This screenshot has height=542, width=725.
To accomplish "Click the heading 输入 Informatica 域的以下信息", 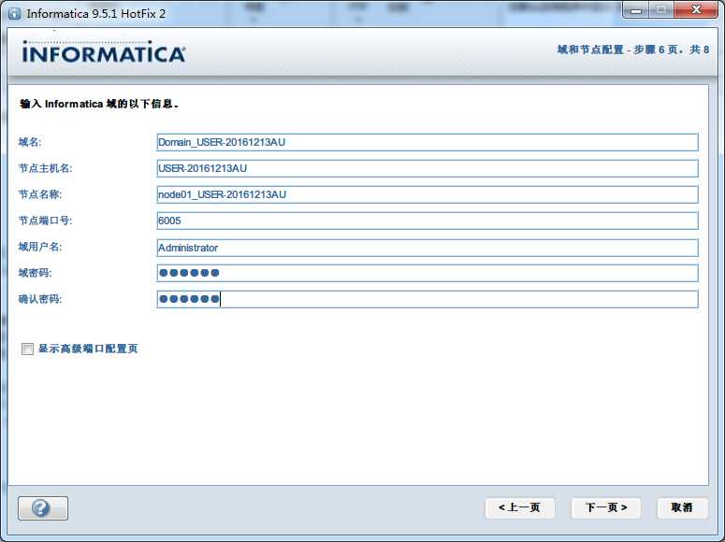I will (x=99, y=104).
